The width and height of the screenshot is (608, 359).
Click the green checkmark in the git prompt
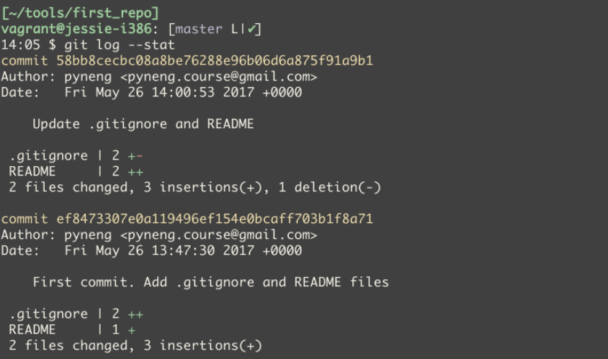[x=252, y=29]
